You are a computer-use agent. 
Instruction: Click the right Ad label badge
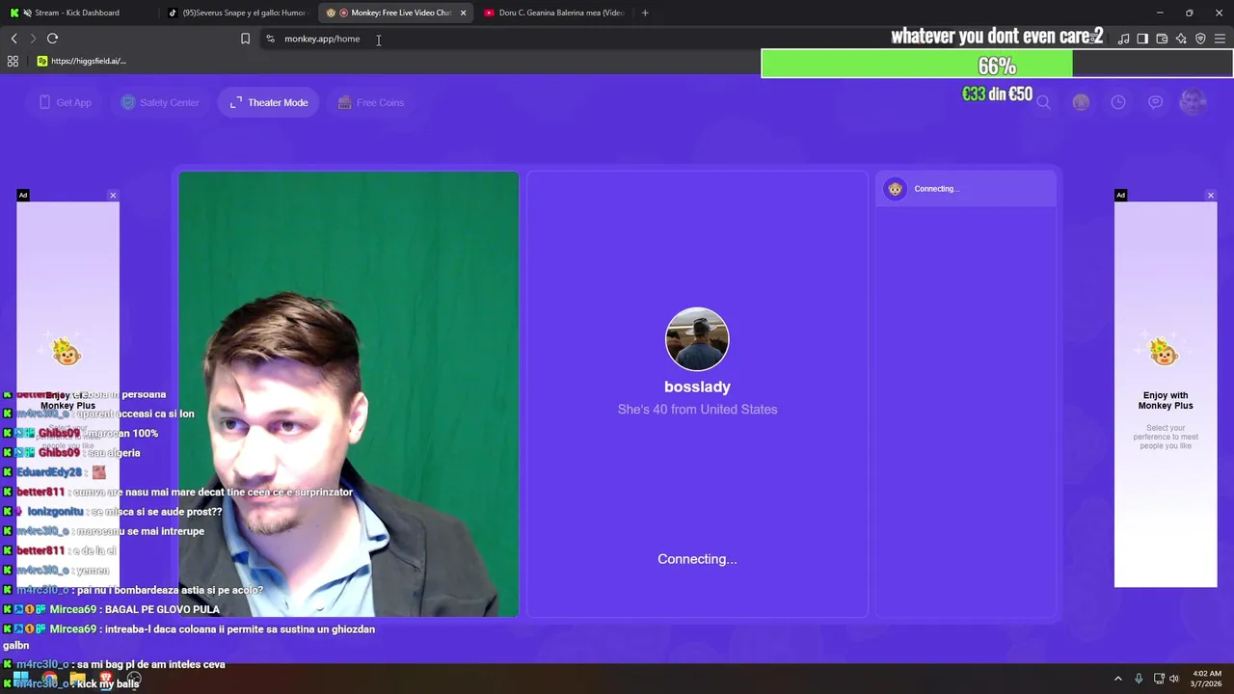(x=1120, y=196)
